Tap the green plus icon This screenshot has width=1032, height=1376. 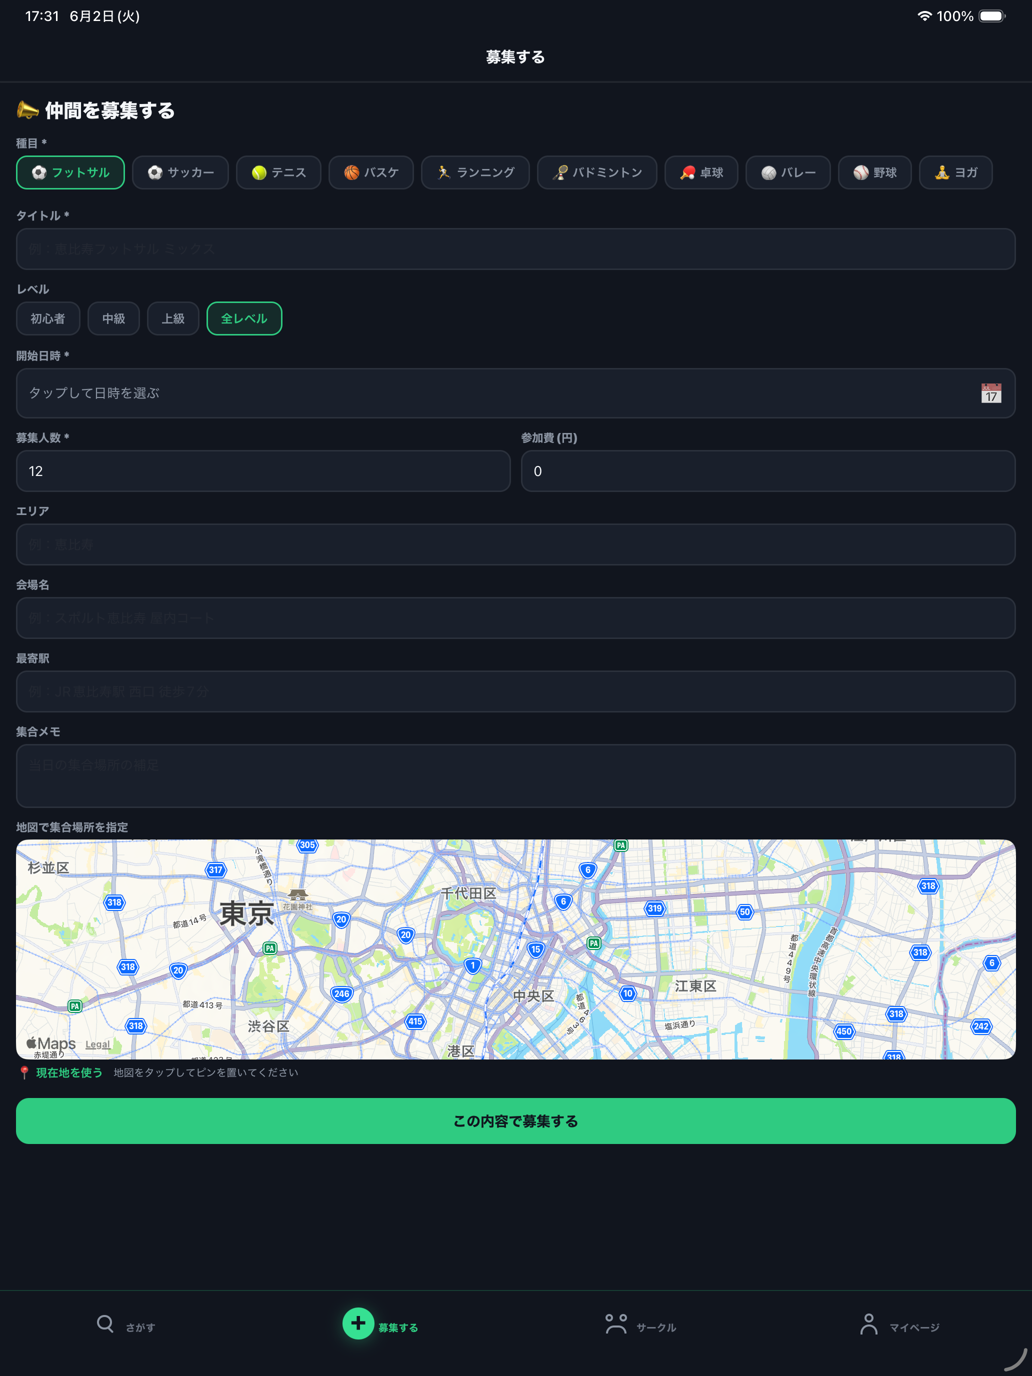point(357,1323)
